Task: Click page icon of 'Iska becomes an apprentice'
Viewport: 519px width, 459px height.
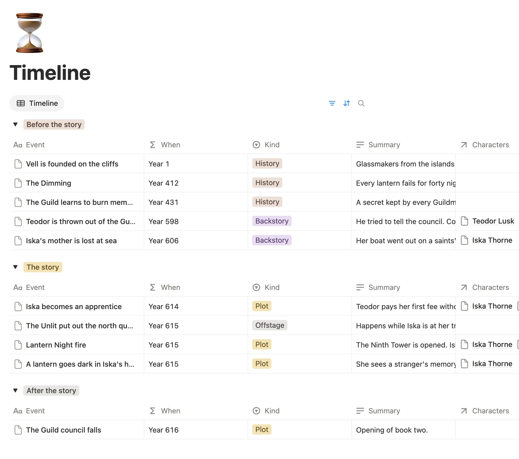Action: [18, 307]
